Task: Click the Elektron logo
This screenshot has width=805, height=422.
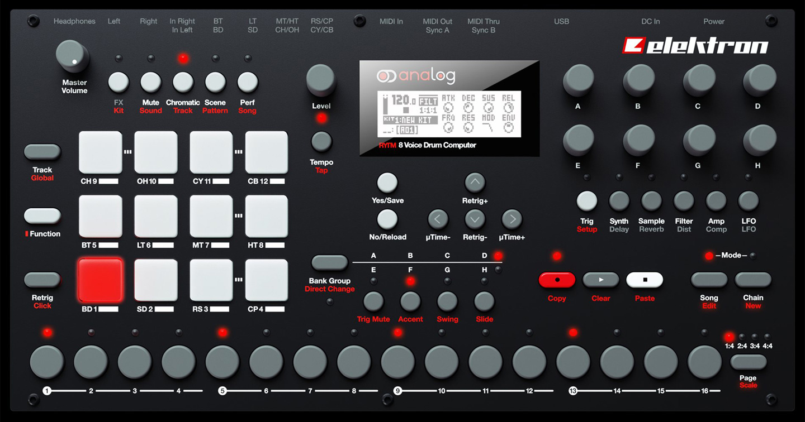Action: pos(695,46)
